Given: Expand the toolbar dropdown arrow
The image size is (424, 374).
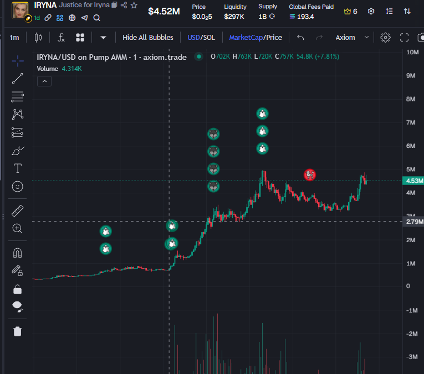Looking at the screenshot, I should coord(103,38).
